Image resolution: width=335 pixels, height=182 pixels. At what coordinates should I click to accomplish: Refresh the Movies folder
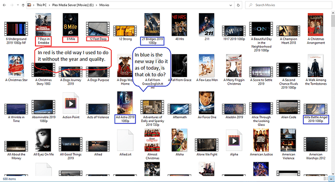point(238,5)
